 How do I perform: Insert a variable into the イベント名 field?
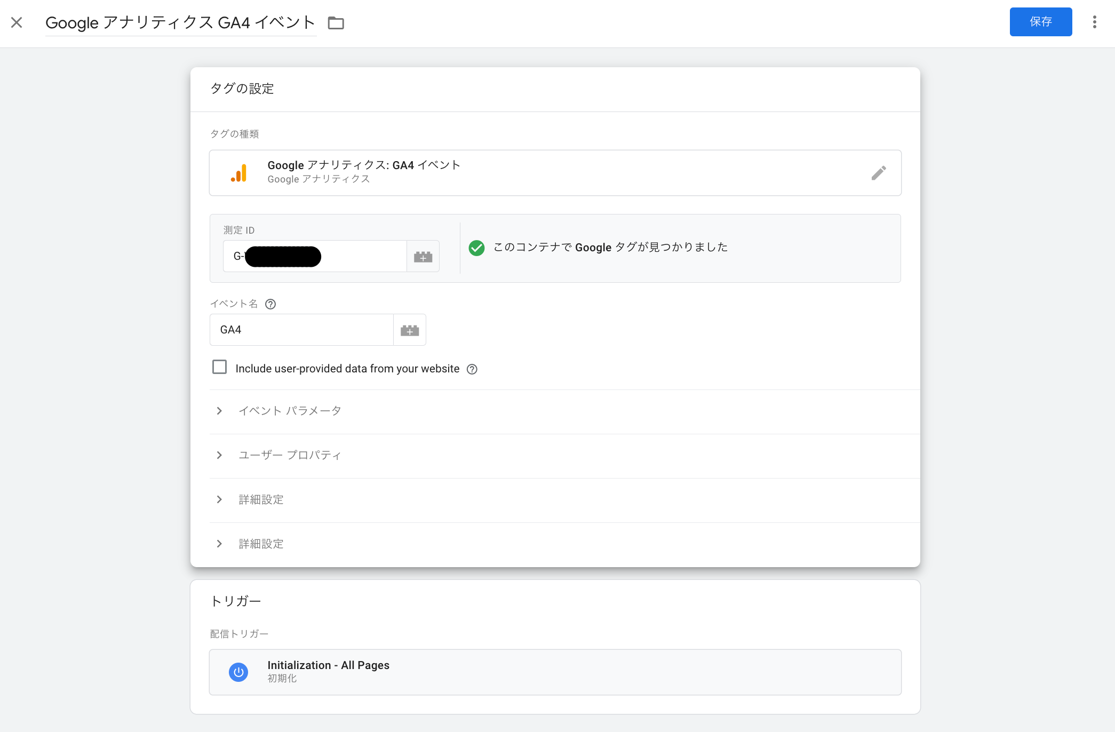(x=409, y=330)
